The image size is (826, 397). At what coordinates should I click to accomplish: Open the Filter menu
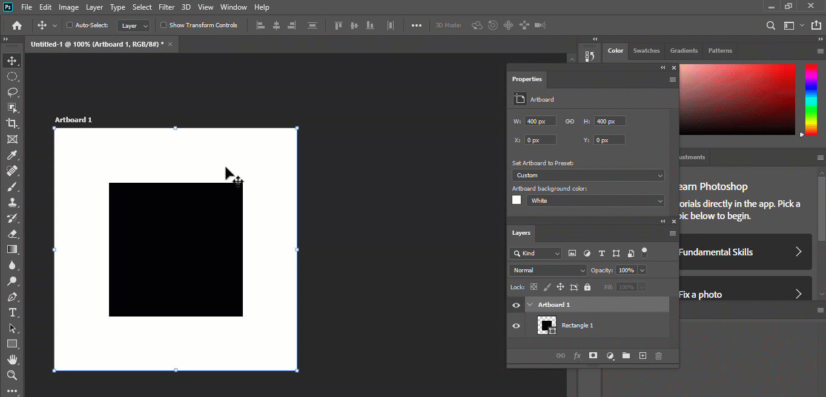(x=167, y=7)
